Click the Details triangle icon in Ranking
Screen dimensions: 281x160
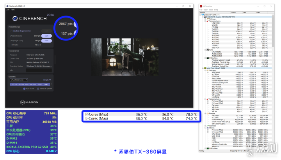pos(50,80)
